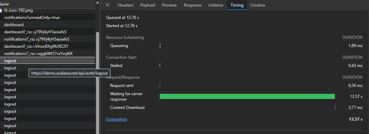
Task: Switch to the Payload tab
Action: [148, 5]
